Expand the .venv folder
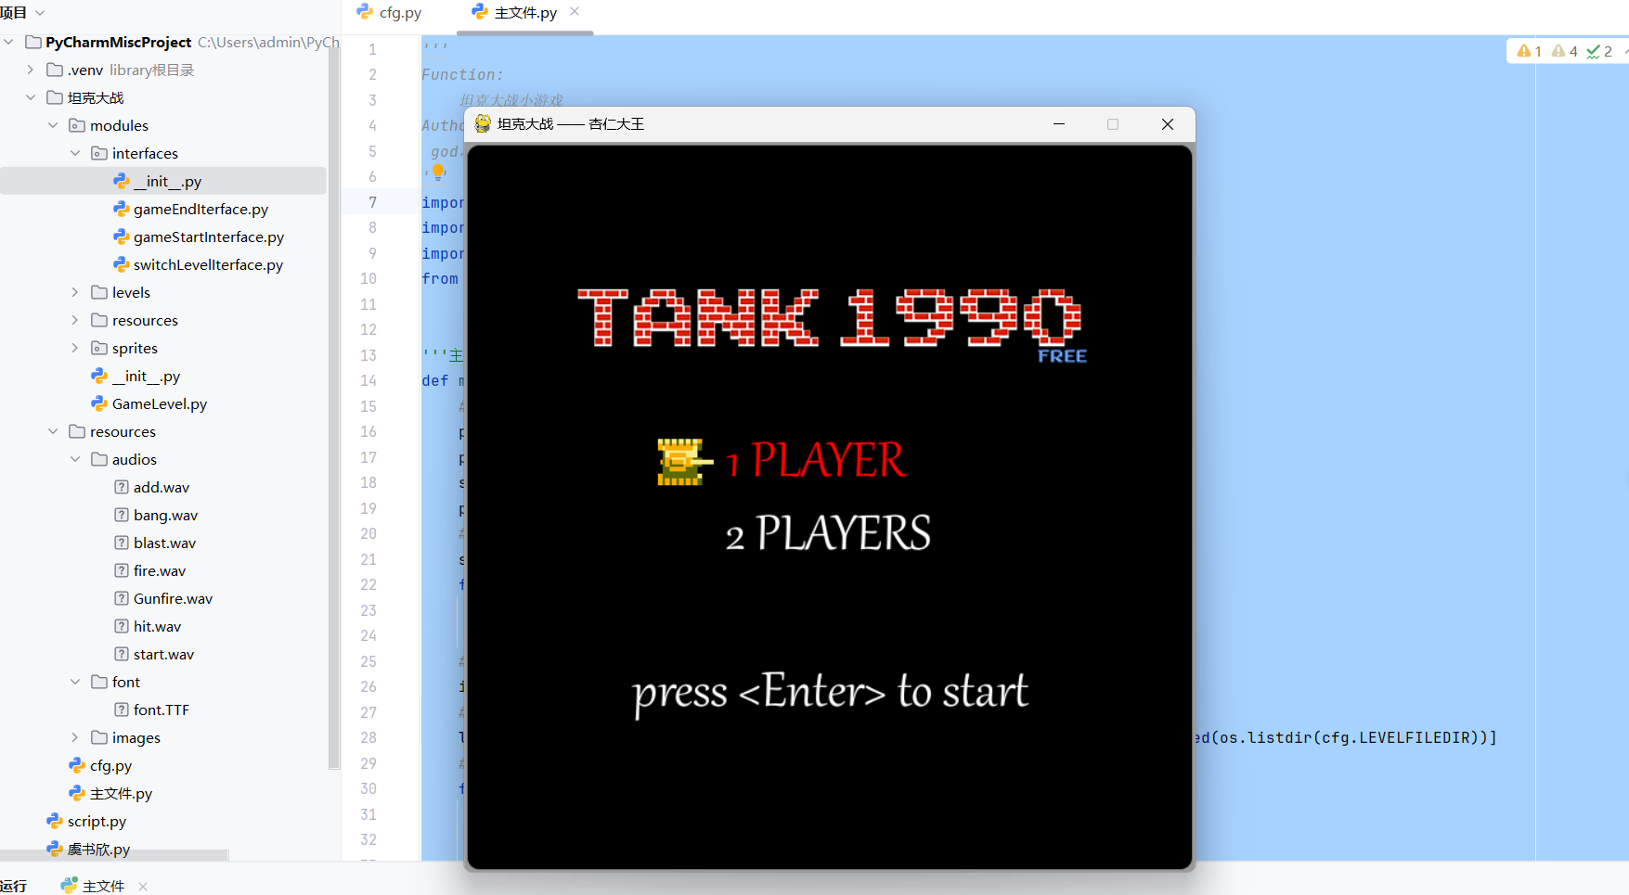 [x=31, y=70]
